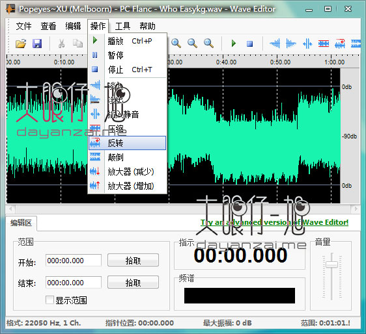
Task: Click the 00:00.000 position indicator display
Action: pos(240,255)
